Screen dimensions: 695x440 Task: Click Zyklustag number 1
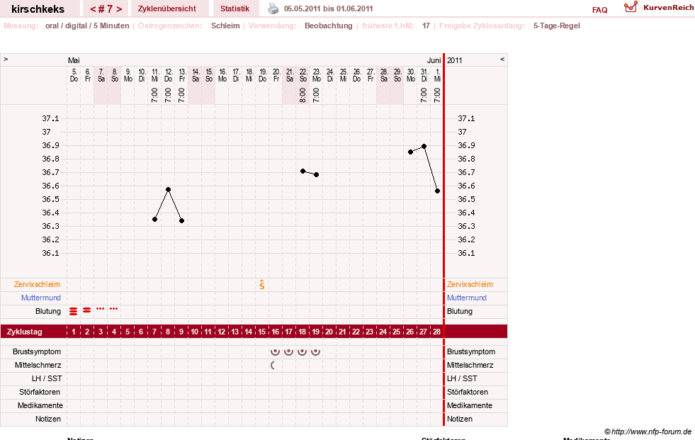point(74,332)
